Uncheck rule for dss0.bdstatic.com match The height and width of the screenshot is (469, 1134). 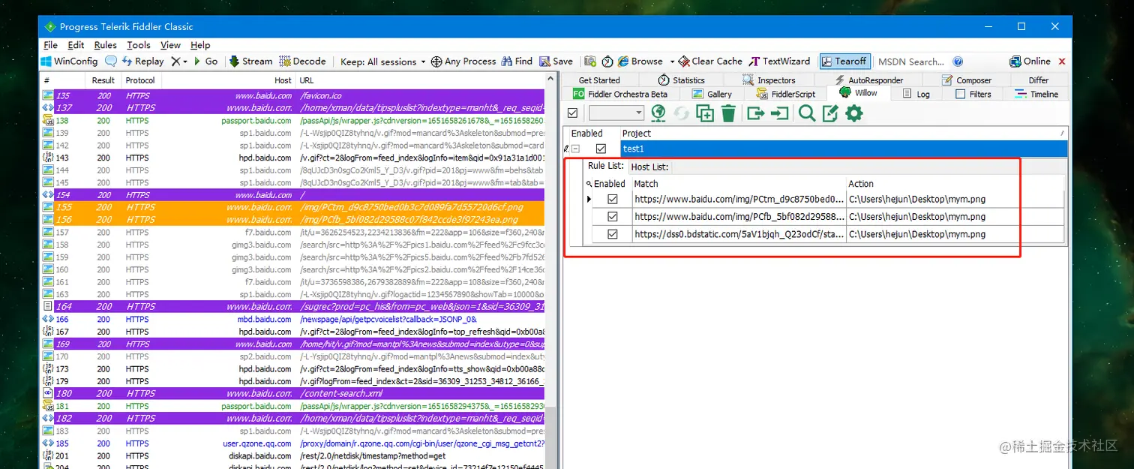(x=613, y=234)
